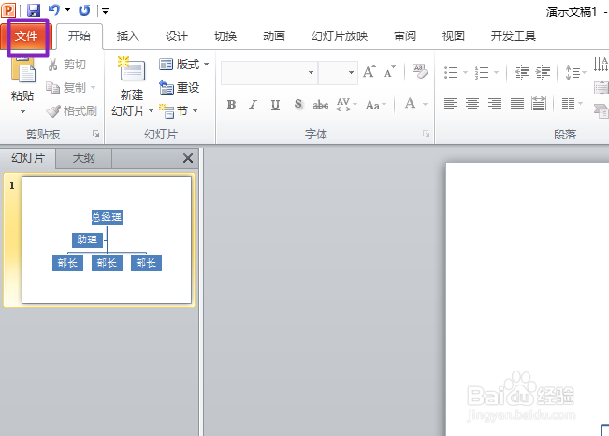
Task: Click the 复制 copy button
Action: [66, 88]
